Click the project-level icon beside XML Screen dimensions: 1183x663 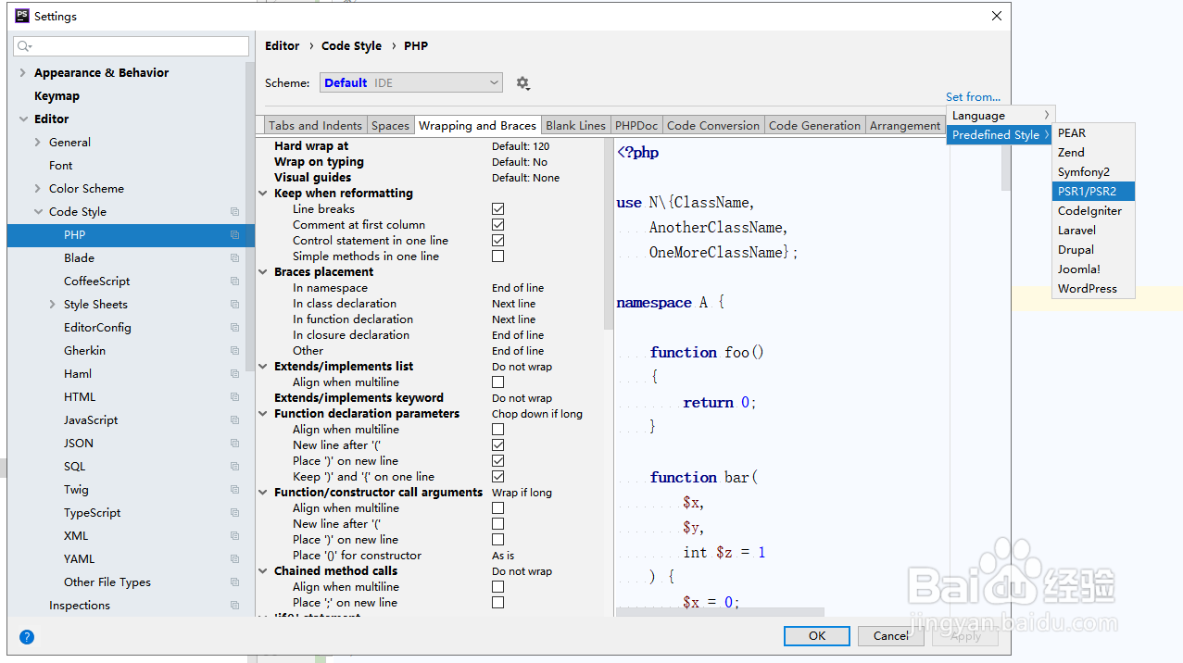click(x=235, y=536)
